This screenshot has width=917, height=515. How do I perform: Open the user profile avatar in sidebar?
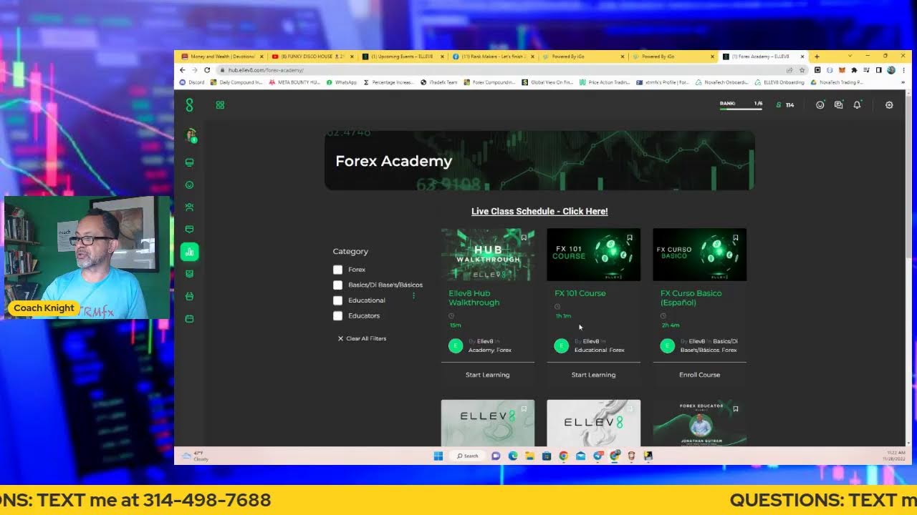(191, 135)
